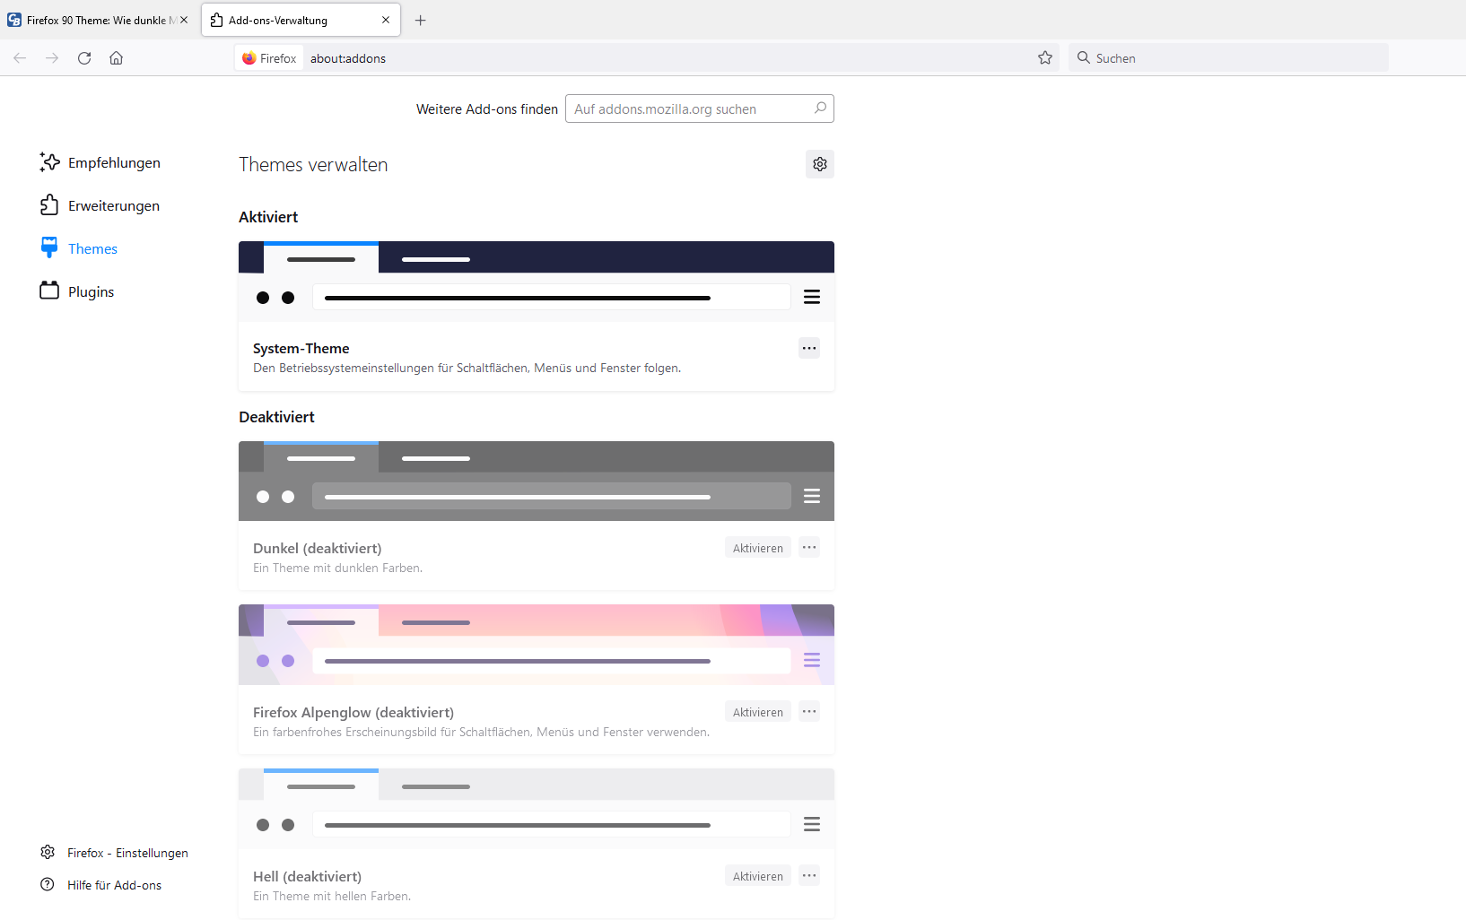The image size is (1466, 920).
Task: Select Themes in the sidebar
Action: 79,248
